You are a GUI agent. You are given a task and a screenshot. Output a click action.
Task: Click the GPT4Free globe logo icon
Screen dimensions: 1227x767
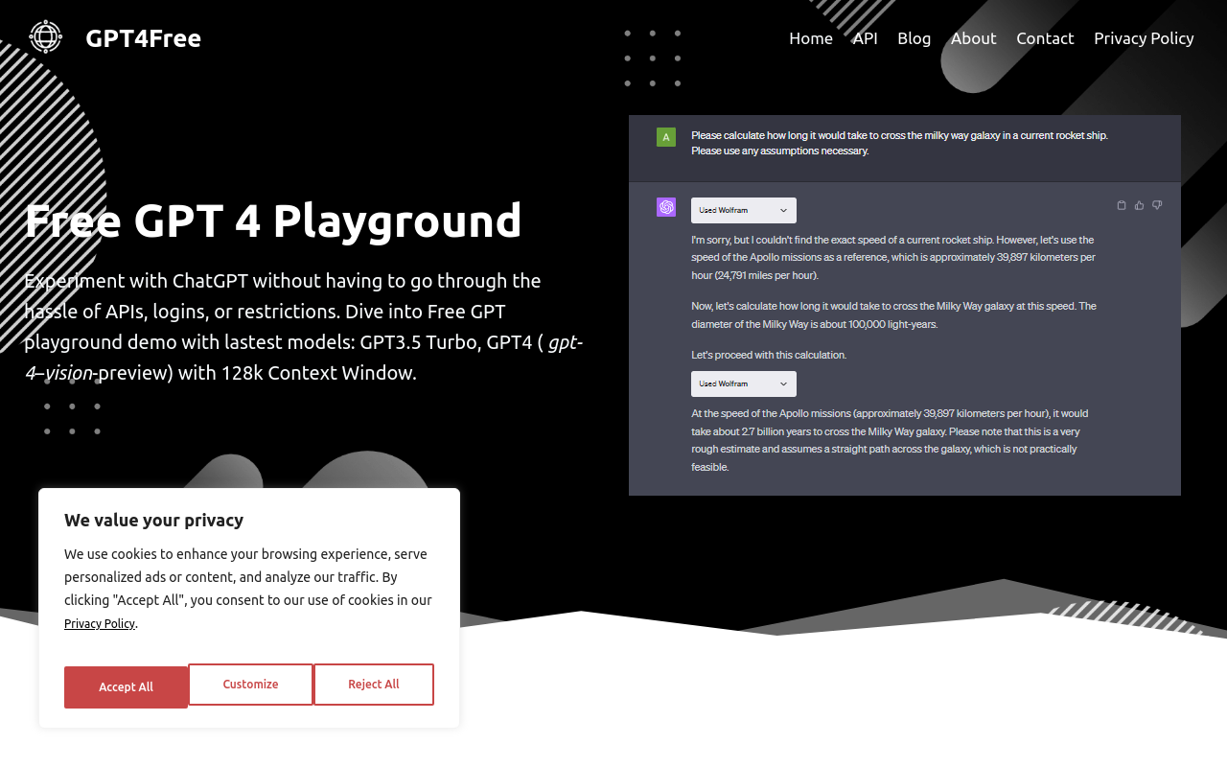click(x=45, y=36)
